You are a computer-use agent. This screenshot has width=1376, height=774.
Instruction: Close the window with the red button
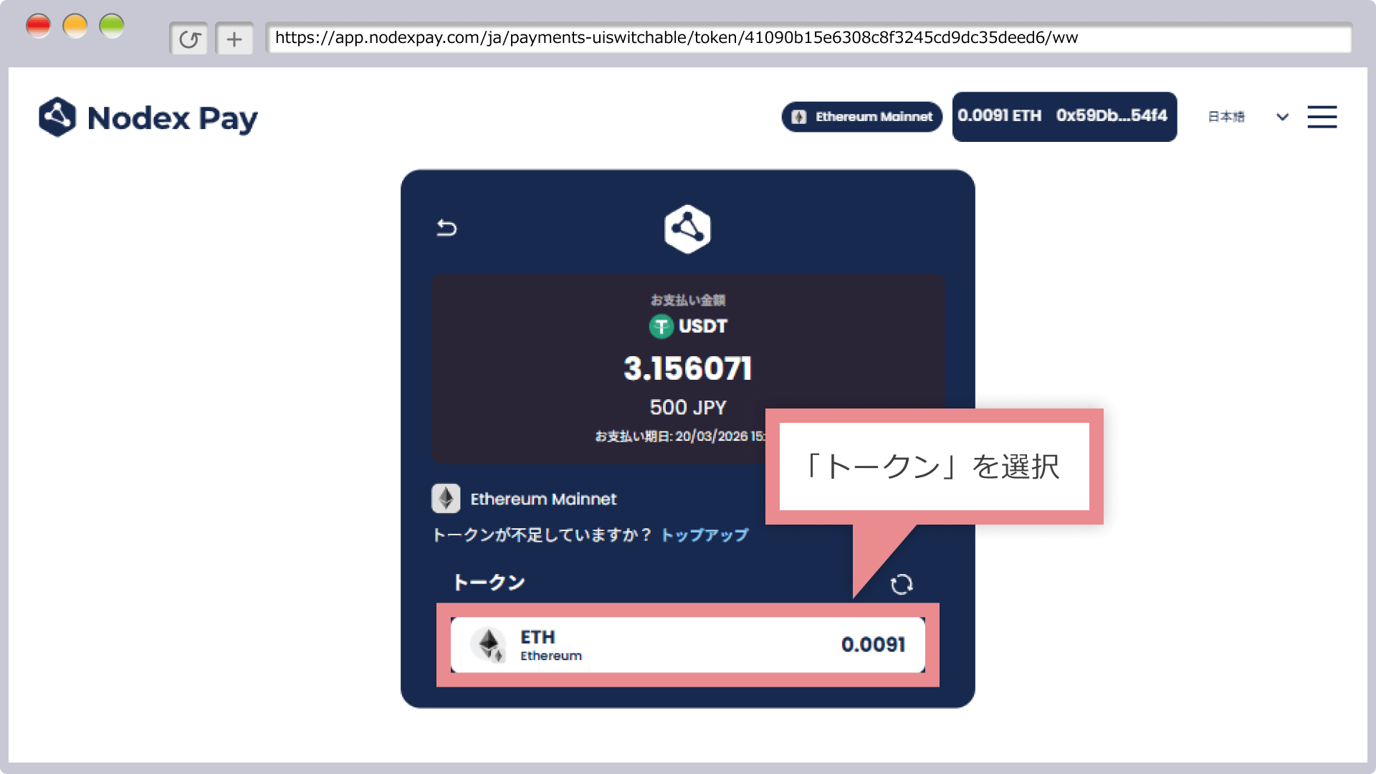coord(38,26)
